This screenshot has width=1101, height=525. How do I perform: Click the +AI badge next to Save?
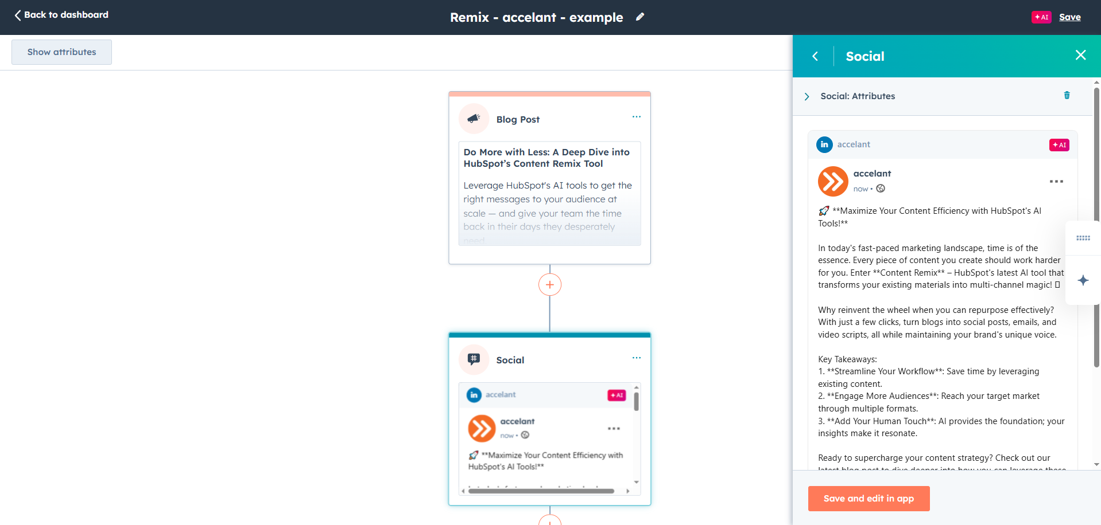tap(1041, 17)
